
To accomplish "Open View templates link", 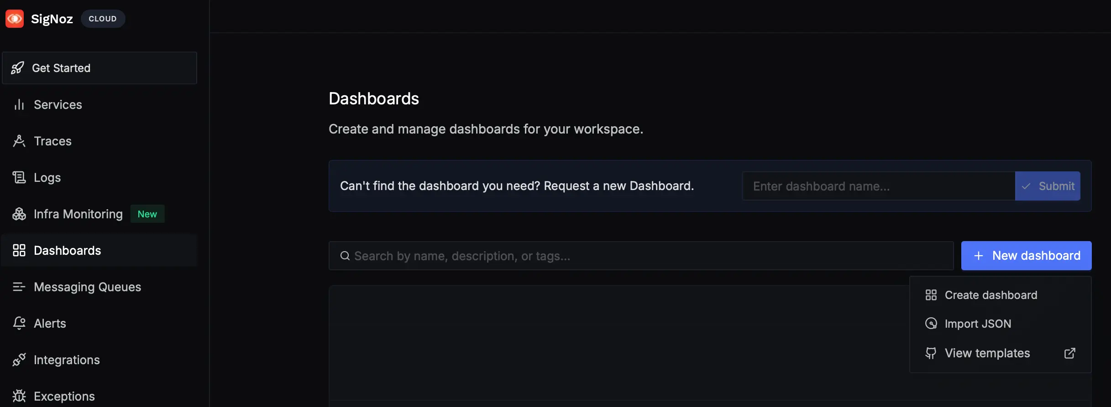I will click(1001, 353).
